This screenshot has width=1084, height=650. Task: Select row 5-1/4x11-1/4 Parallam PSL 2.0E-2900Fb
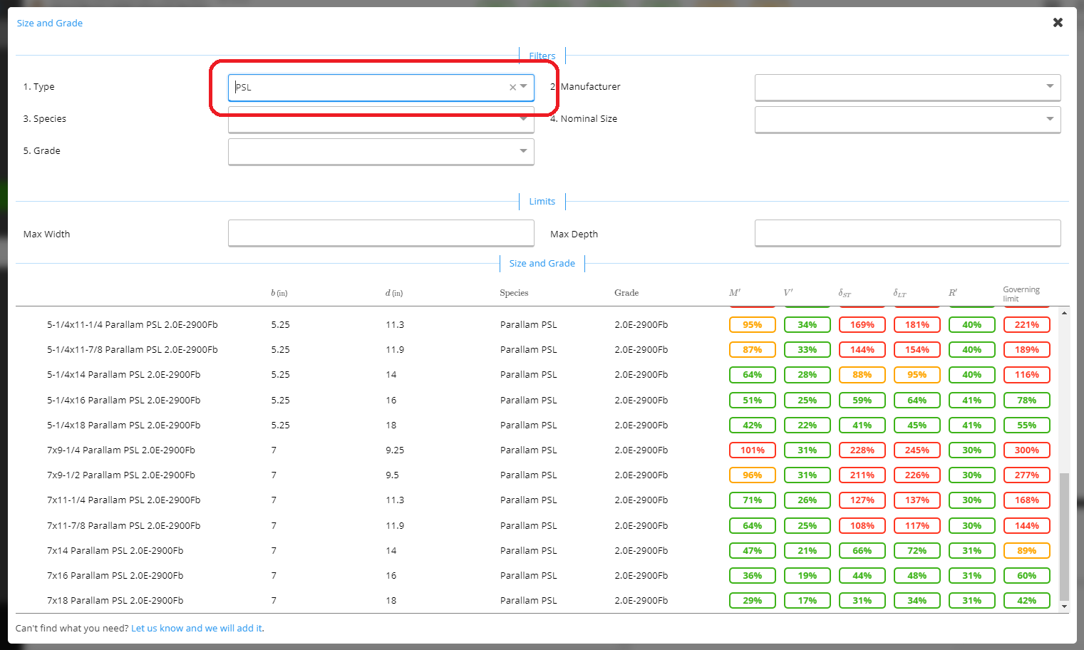(x=537, y=324)
